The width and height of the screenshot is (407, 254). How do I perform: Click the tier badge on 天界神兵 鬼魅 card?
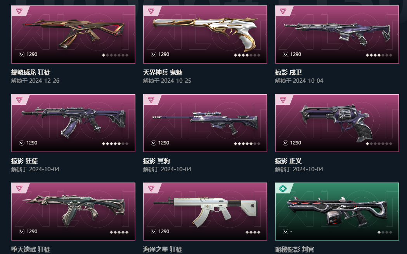coord(151,11)
